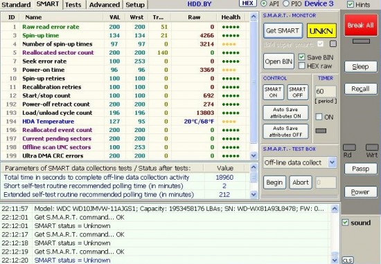Click the Begin test button

point(274,182)
